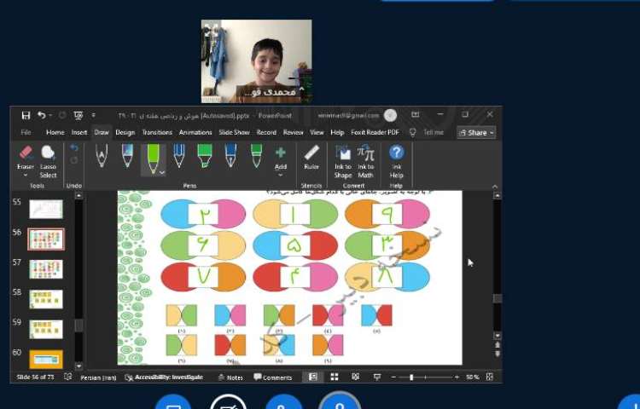Pick the green highlighter tool
The image size is (640, 409).
click(205, 156)
